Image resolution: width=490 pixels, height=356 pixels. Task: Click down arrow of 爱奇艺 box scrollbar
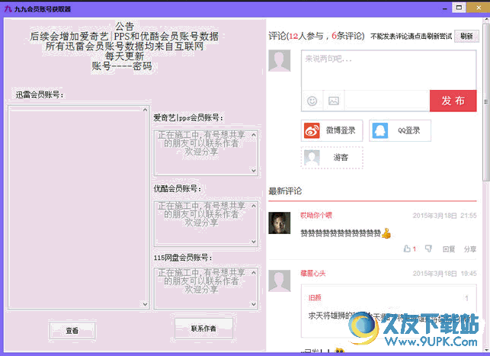(254, 171)
